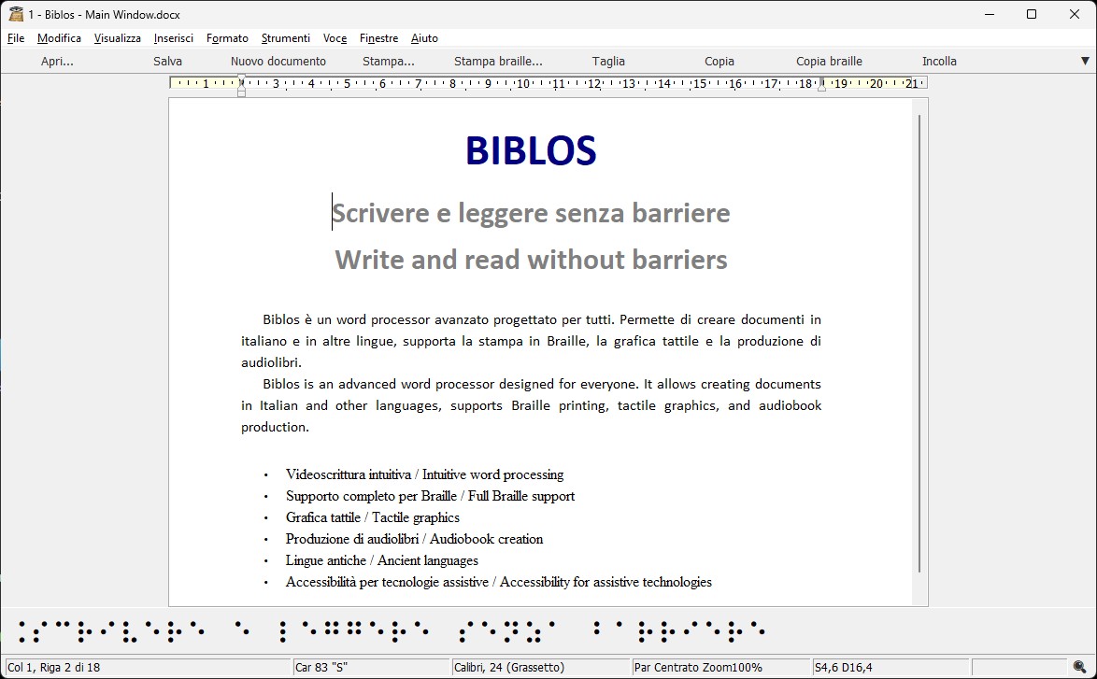This screenshot has height=679, width=1097.
Task: Expand the toolbar overflow arrow
Action: click(1085, 62)
